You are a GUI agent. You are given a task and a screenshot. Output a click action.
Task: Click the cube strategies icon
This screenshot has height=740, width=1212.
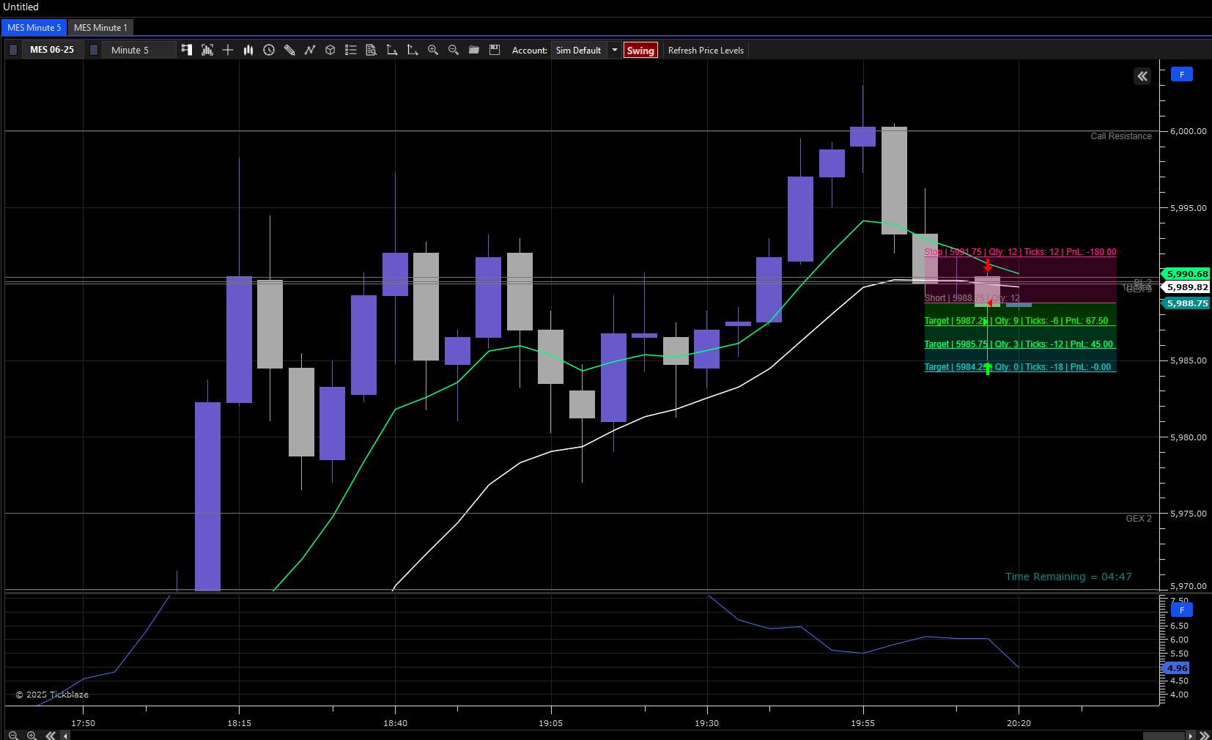[330, 50]
